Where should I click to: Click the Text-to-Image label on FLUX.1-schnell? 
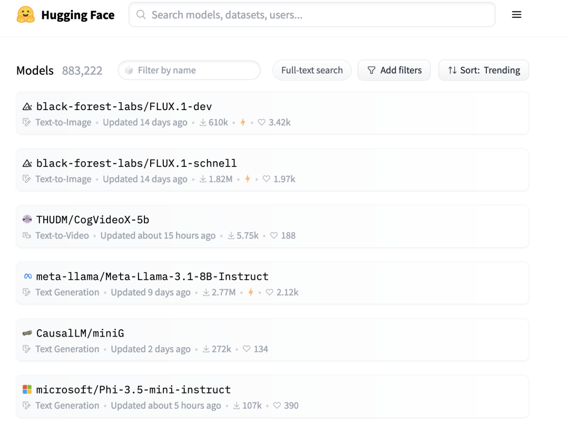pyautogui.click(x=64, y=179)
